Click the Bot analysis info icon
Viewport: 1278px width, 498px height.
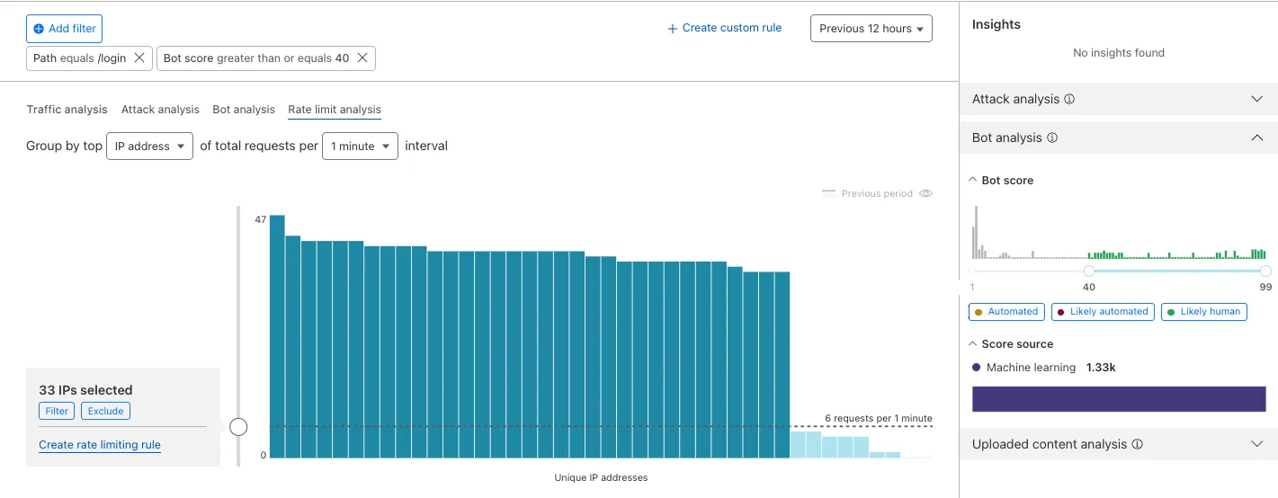[1052, 138]
